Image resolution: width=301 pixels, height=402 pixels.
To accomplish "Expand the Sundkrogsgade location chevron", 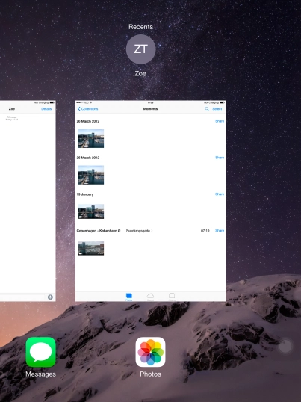I will (152, 231).
